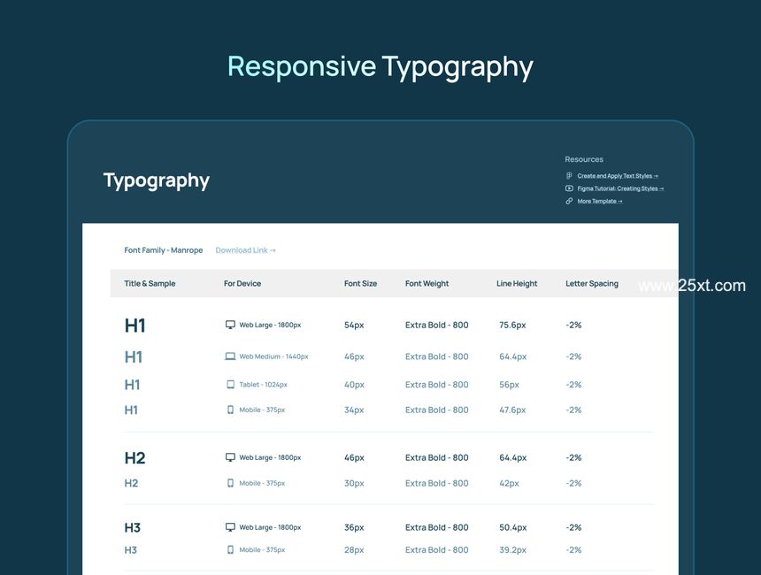Click the phone icon in the H1 Mobile row
The image size is (761, 575).
coord(231,410)
